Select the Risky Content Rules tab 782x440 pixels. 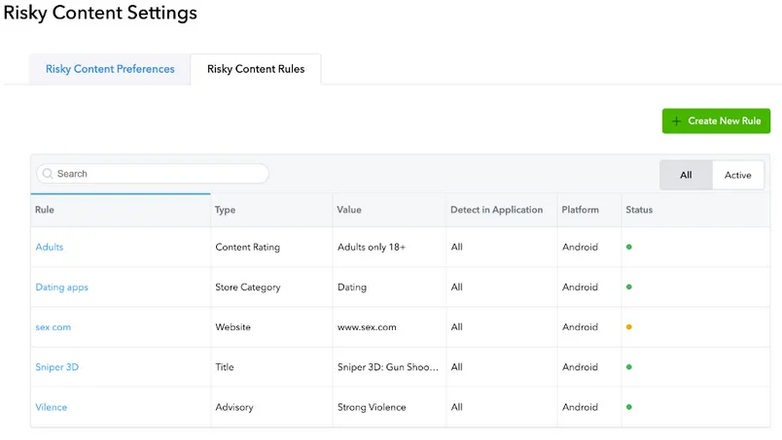tap(256, 69)
